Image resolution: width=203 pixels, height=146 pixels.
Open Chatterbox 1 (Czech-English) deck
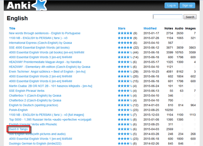(35, 95)
